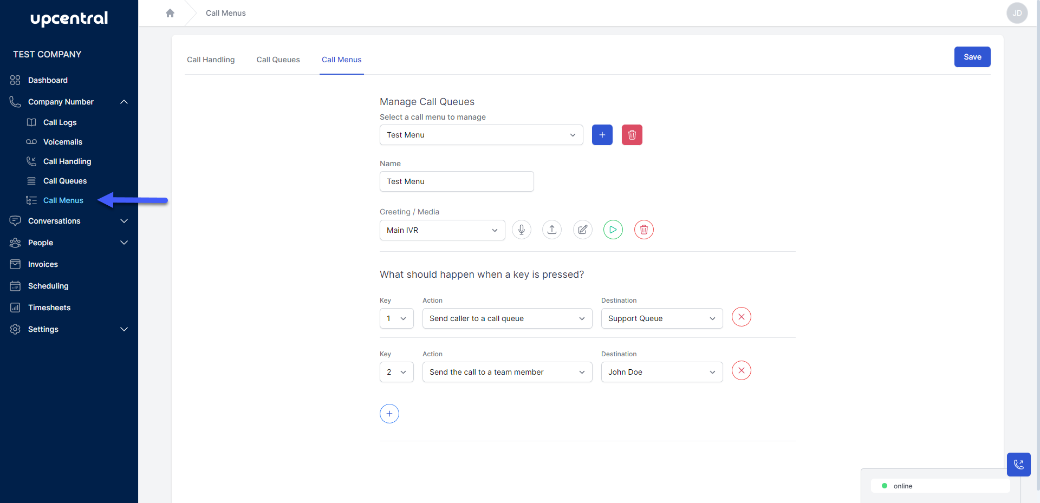This screenshot has width=1040, height=503.
Task: Select the microphone recording icon for greeting
Action: click(x=521, y=230)
